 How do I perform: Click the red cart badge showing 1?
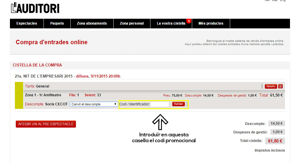[189, 21]
